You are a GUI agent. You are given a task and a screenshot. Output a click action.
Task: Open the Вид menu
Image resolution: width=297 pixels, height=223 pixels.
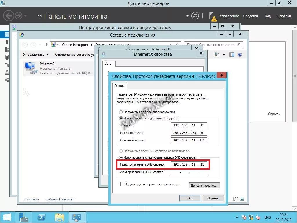(x=268, y=16)
